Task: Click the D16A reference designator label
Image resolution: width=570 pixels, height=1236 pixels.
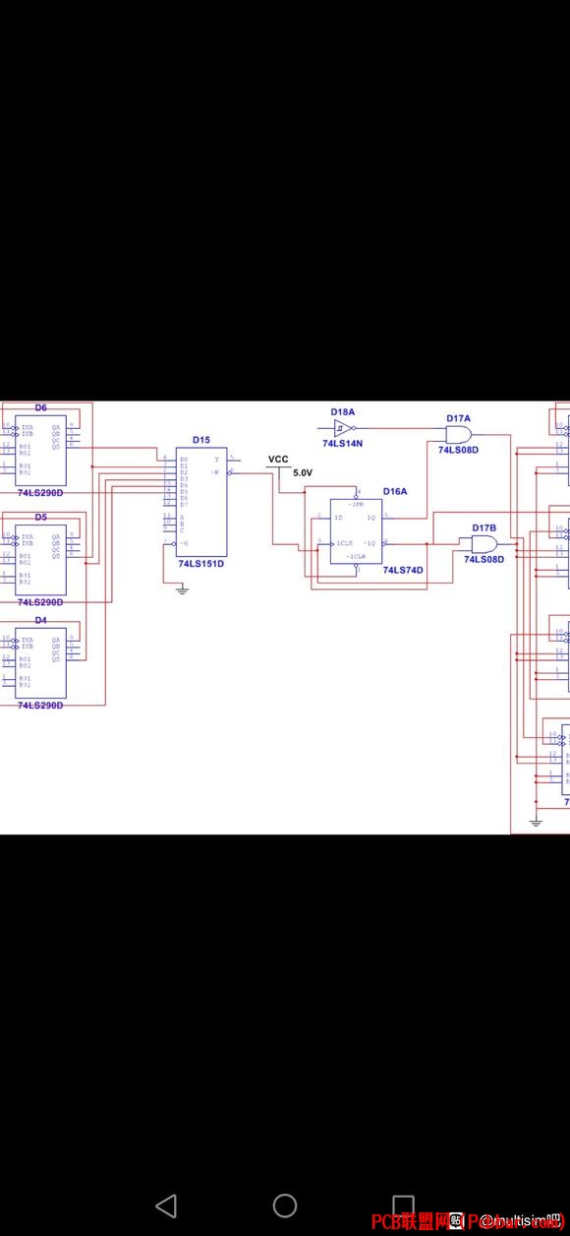Action: [394, 491]
